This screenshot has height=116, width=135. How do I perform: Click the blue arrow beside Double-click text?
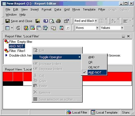click(7, 55)
